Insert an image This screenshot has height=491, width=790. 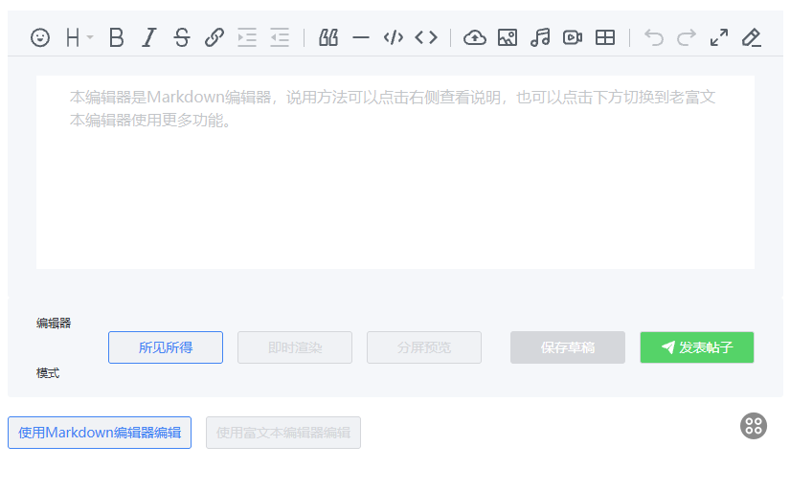[x=508, y=37]
